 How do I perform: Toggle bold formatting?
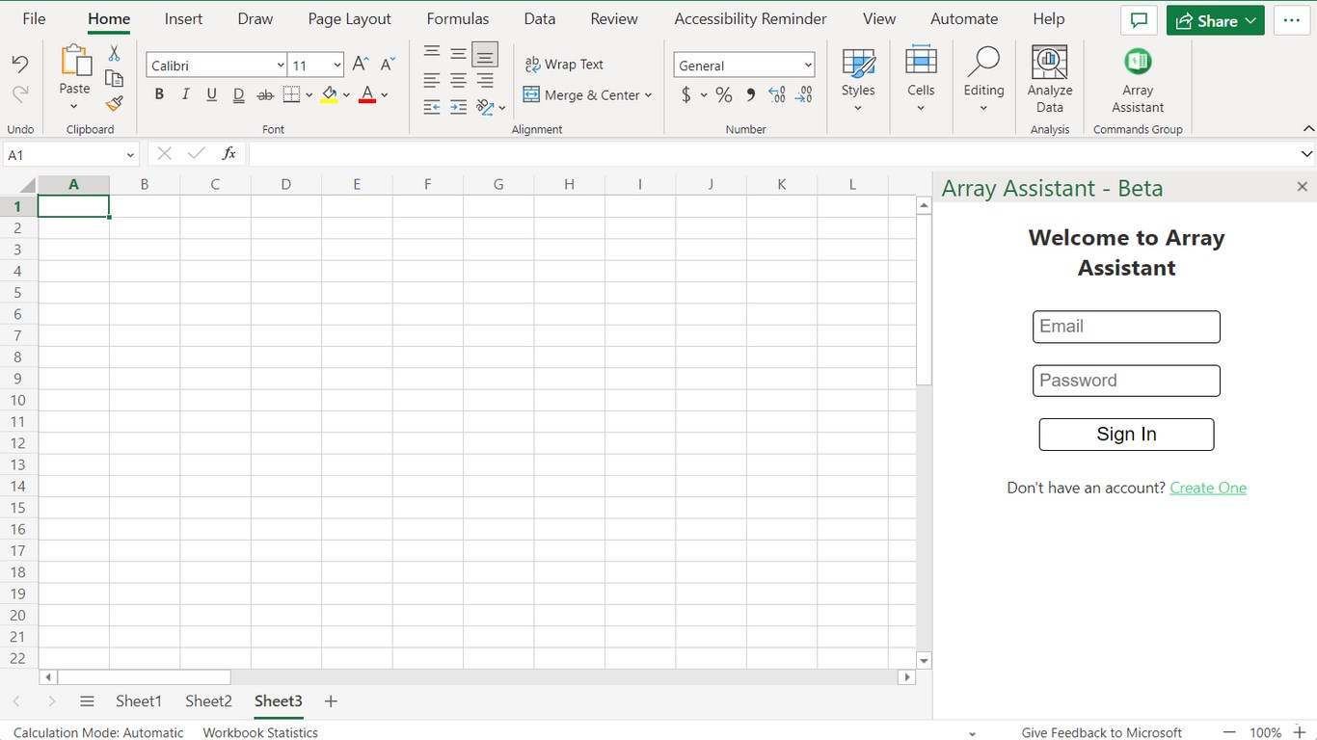coord(159,94)
